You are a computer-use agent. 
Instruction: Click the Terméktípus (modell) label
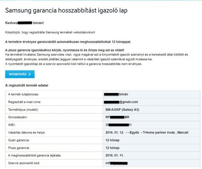click(23, 110)
